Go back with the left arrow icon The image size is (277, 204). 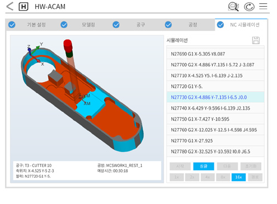(10, 6)
